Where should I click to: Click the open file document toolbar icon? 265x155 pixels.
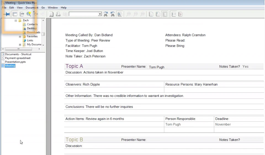(x=22, y=14)
